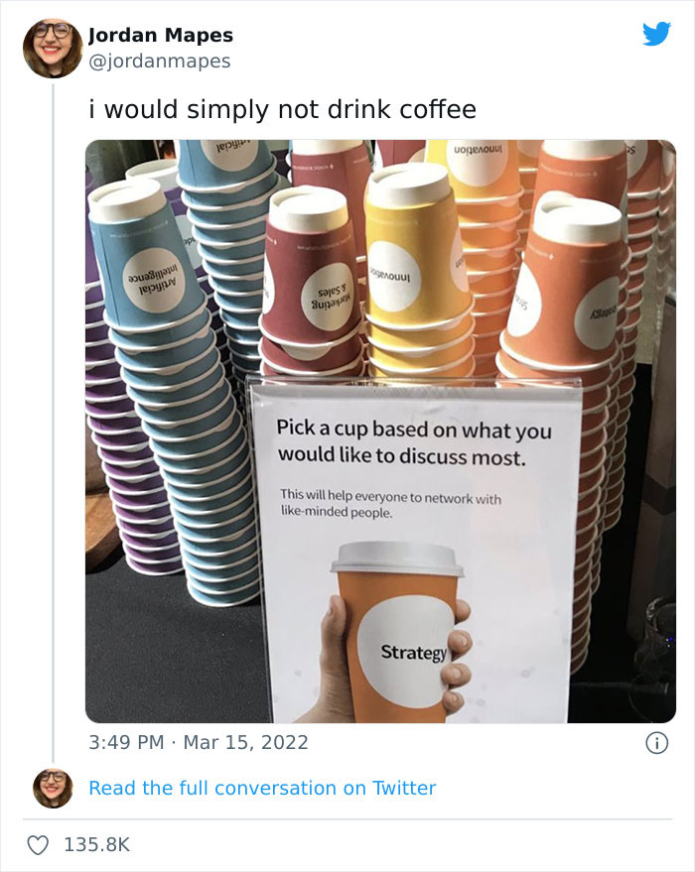Visit the @jordanmapes handle
Screen dimensions: 695x872
[x=159, y=61]
